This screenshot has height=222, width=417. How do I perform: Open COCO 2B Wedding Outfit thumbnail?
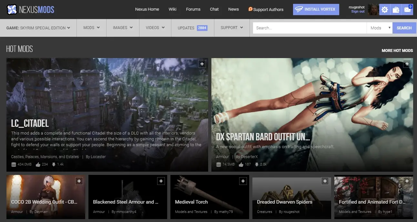46,197
